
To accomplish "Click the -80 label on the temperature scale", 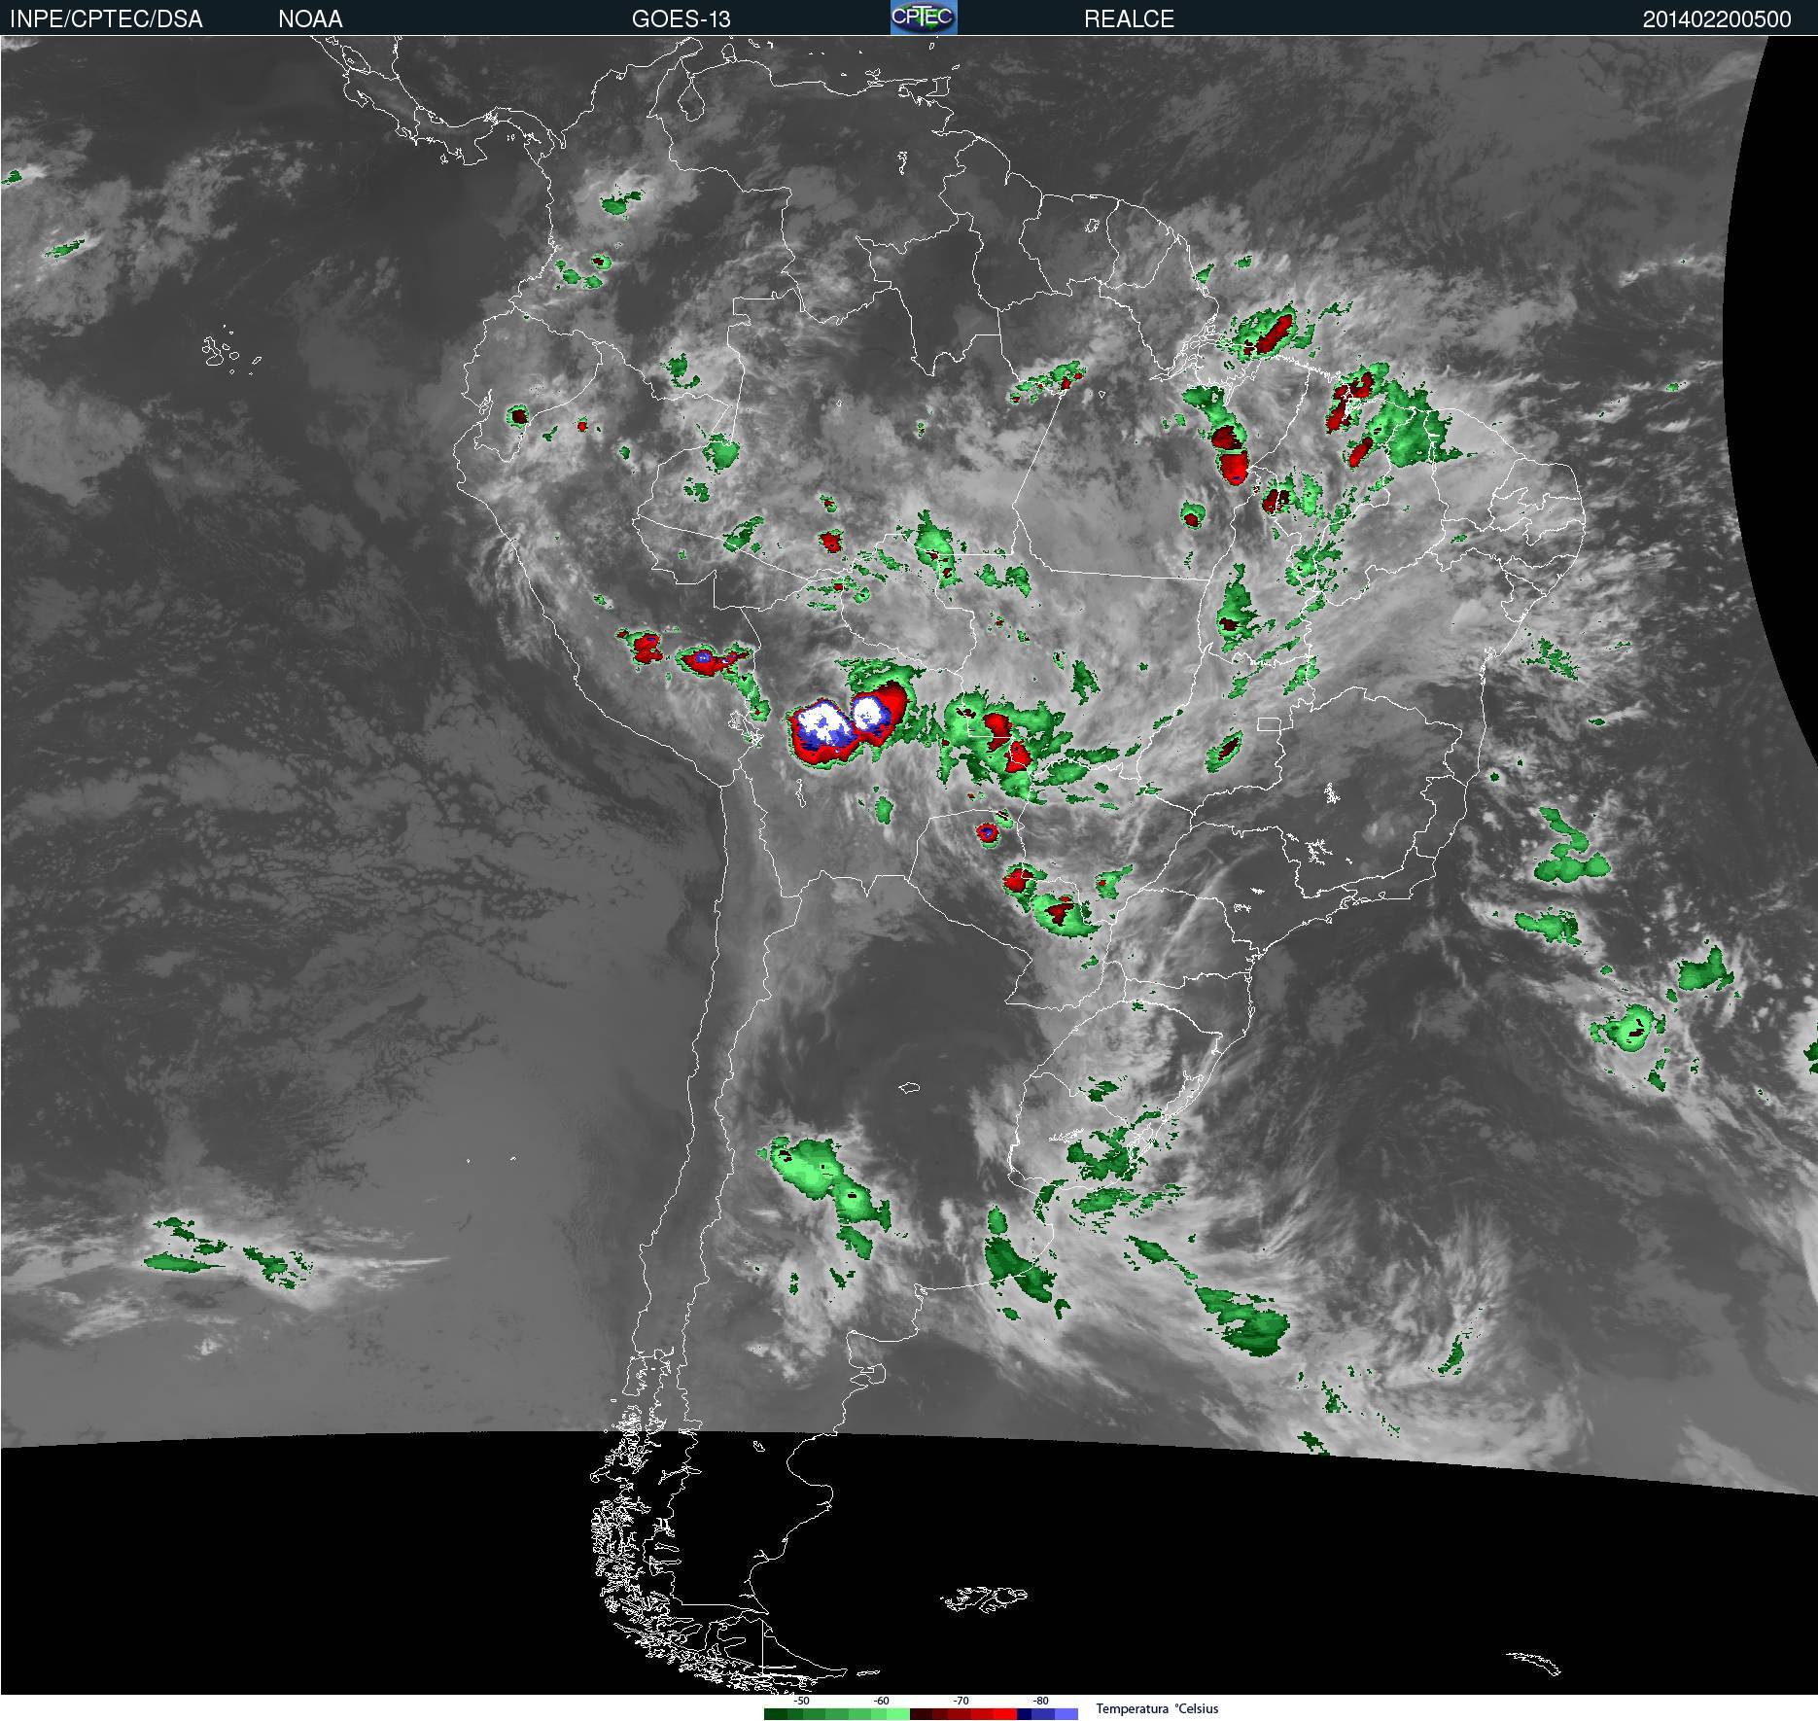I will pos(1041,1701).
